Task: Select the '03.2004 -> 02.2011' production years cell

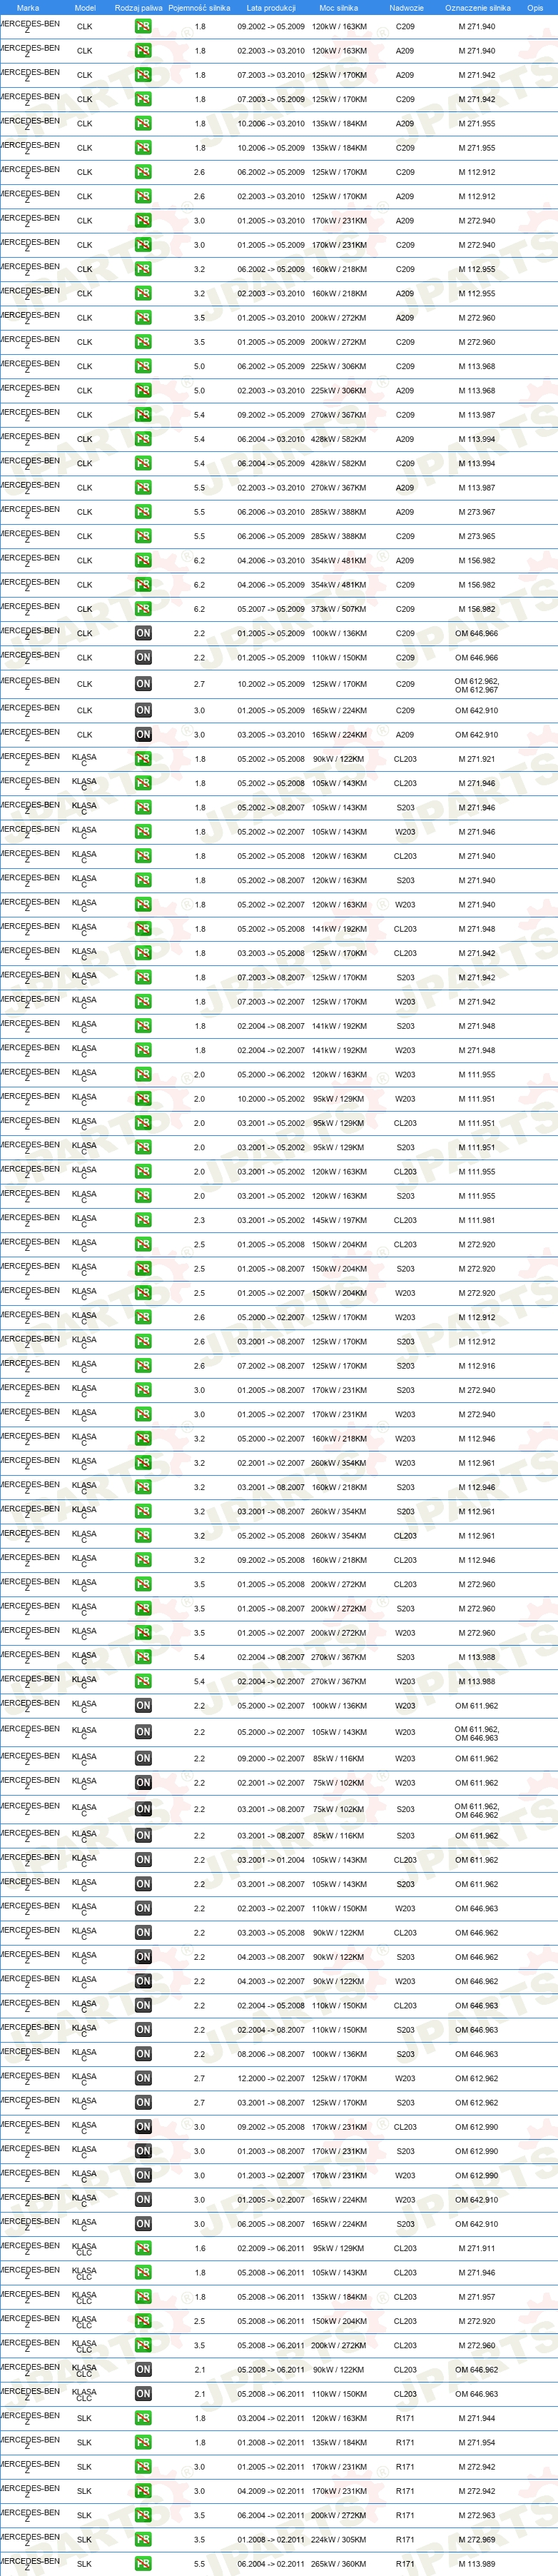Action: (271, 2418)
